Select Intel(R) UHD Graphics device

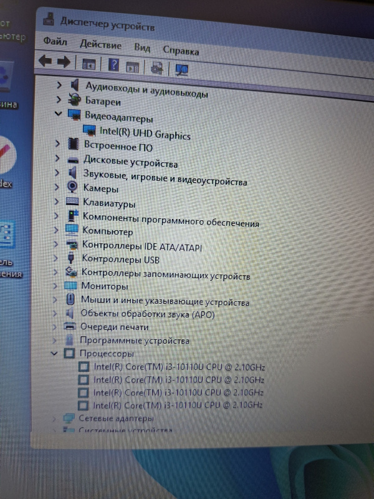(145, 133)
